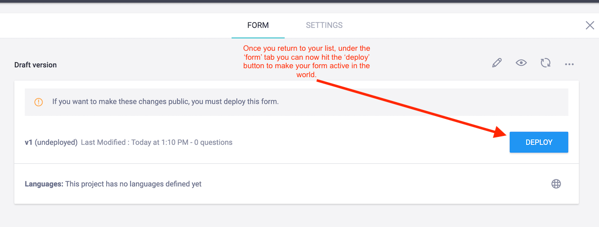Switch to the FORM tab
This screenshot has height=227, width=599.
click(x=258, y=25)
